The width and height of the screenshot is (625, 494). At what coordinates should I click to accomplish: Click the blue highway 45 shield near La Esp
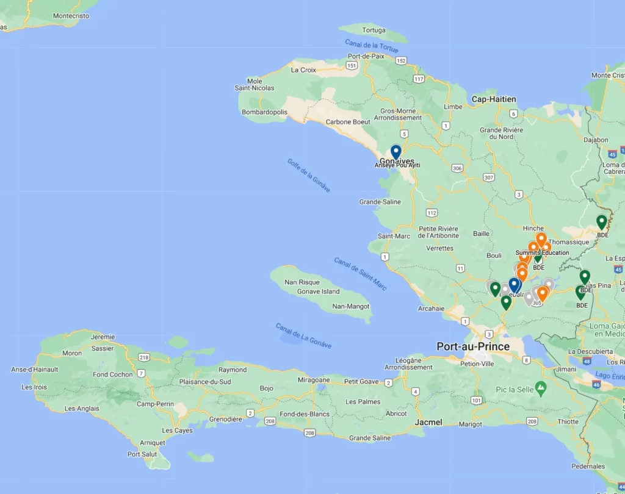coord(618,269)
